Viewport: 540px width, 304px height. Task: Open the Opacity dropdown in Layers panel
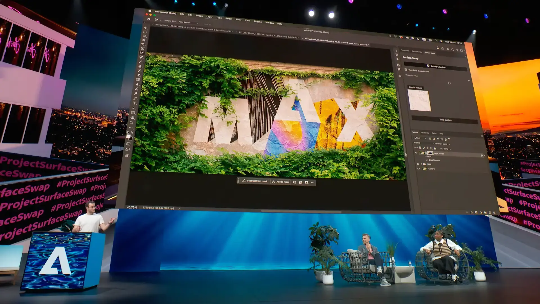pyautogui.click(x=449, y=144)
